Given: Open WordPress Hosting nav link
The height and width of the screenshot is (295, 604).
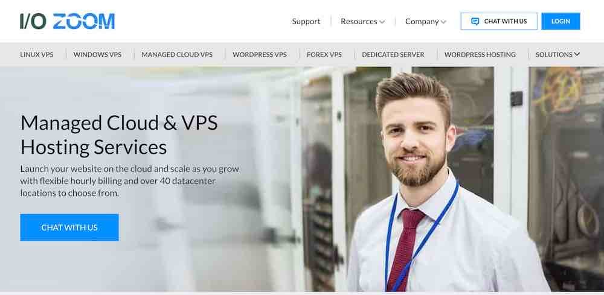Looking at the screenshot, I should 480,54.
